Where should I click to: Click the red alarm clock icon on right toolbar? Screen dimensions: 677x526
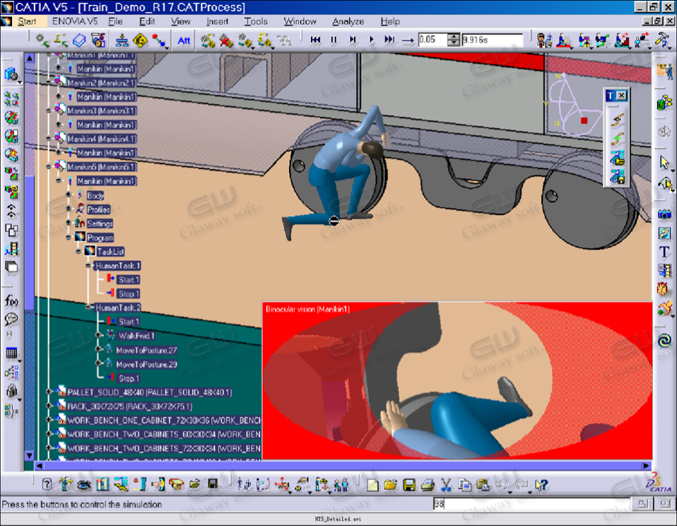point(663,288)
